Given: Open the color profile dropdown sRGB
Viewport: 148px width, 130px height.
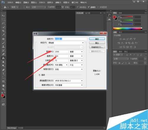Looking at the screenshot, I should click(x=69, y=81).
